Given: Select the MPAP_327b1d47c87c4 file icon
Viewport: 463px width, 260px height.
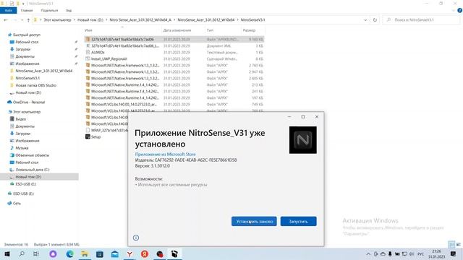Looking at the screenshot, I should coord(88,130).
